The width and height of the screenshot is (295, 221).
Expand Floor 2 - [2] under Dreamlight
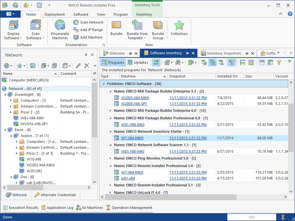(x=11, y=112)
